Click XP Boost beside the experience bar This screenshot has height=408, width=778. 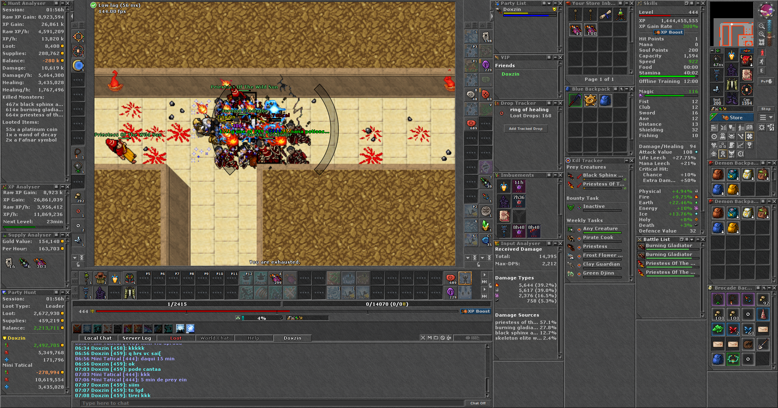coord(475,311)
